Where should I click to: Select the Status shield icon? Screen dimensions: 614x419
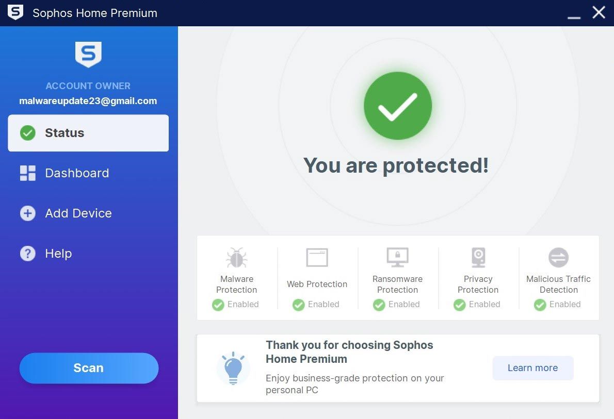28,133
